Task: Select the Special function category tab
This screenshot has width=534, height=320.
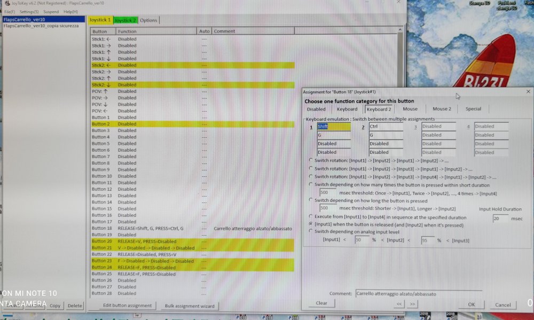Action: click(473, 108)
